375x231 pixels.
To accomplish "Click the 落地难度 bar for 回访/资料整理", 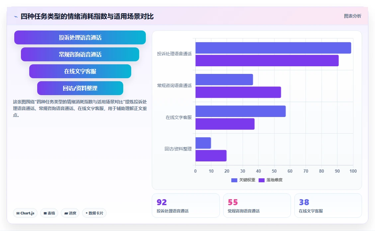I will [211, 155].
